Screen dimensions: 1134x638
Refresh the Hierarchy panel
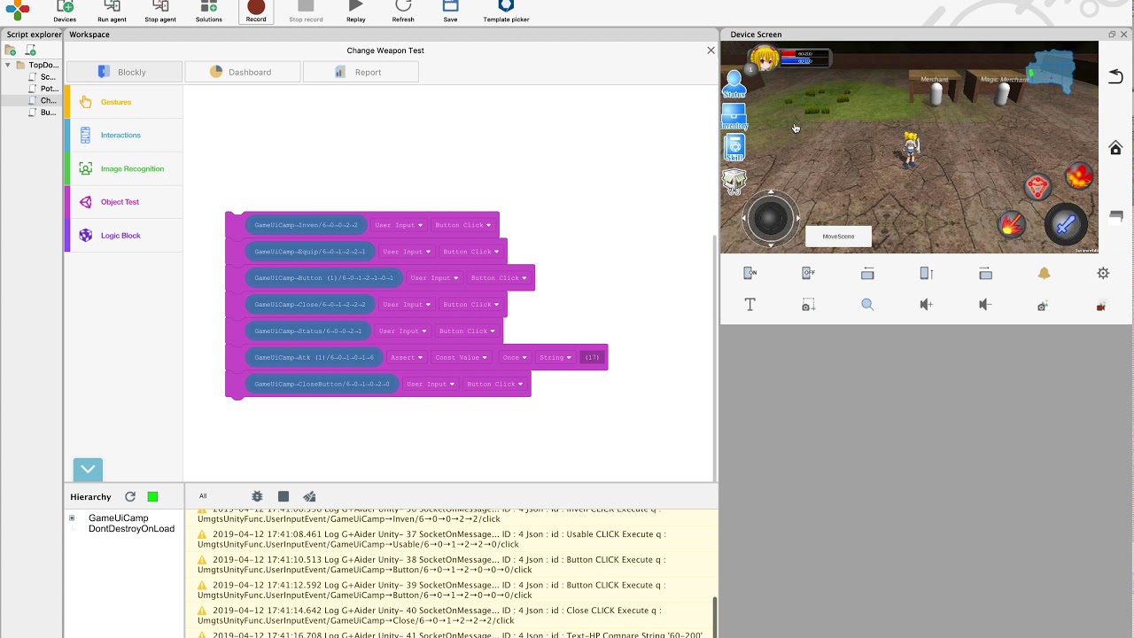130,497
